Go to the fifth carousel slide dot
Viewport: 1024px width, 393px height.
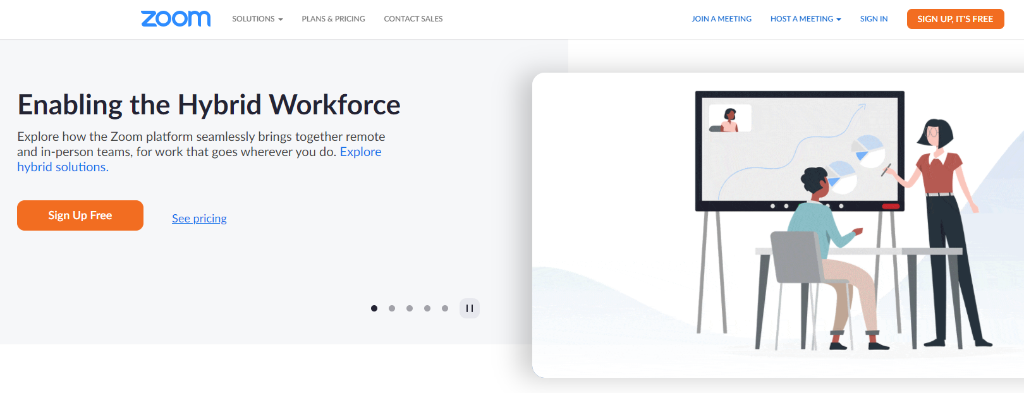(x=445, y=308)
